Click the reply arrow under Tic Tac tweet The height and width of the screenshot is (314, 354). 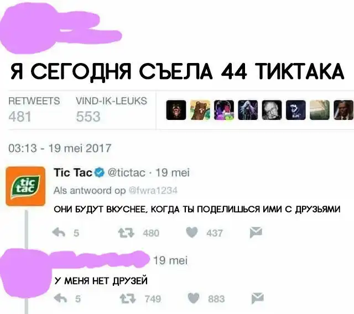click(x=59, y=233)
